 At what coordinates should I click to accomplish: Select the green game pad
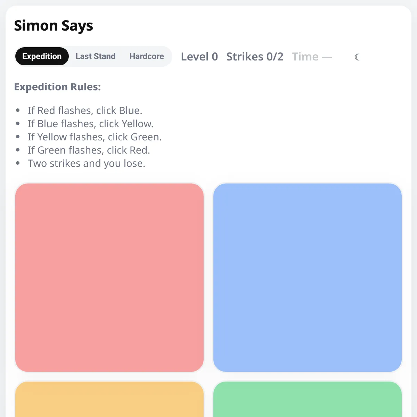coord(308,399)
